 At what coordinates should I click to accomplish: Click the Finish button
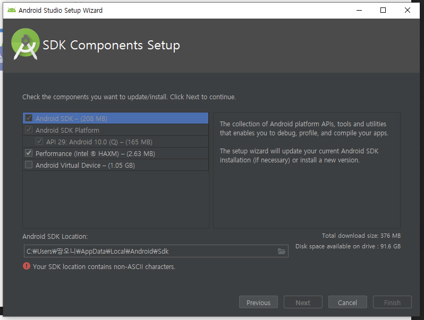pyautogui.click(x=392, y=302)
